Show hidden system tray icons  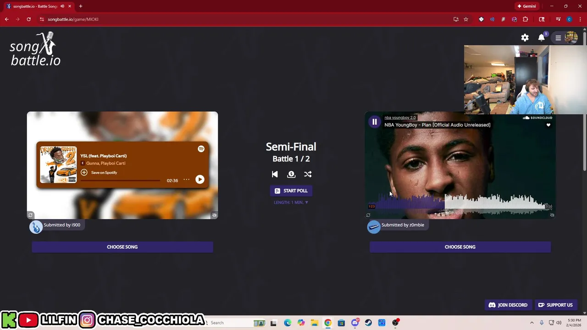click(532, 323)
